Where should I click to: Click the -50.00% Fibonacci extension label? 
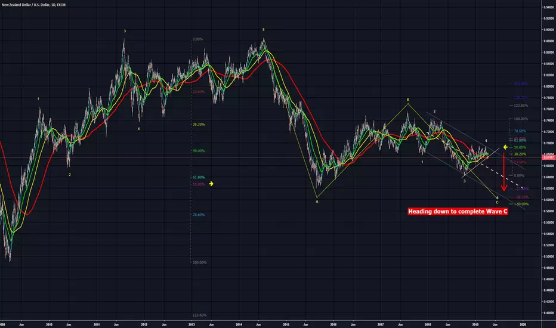tap(521, 204)
